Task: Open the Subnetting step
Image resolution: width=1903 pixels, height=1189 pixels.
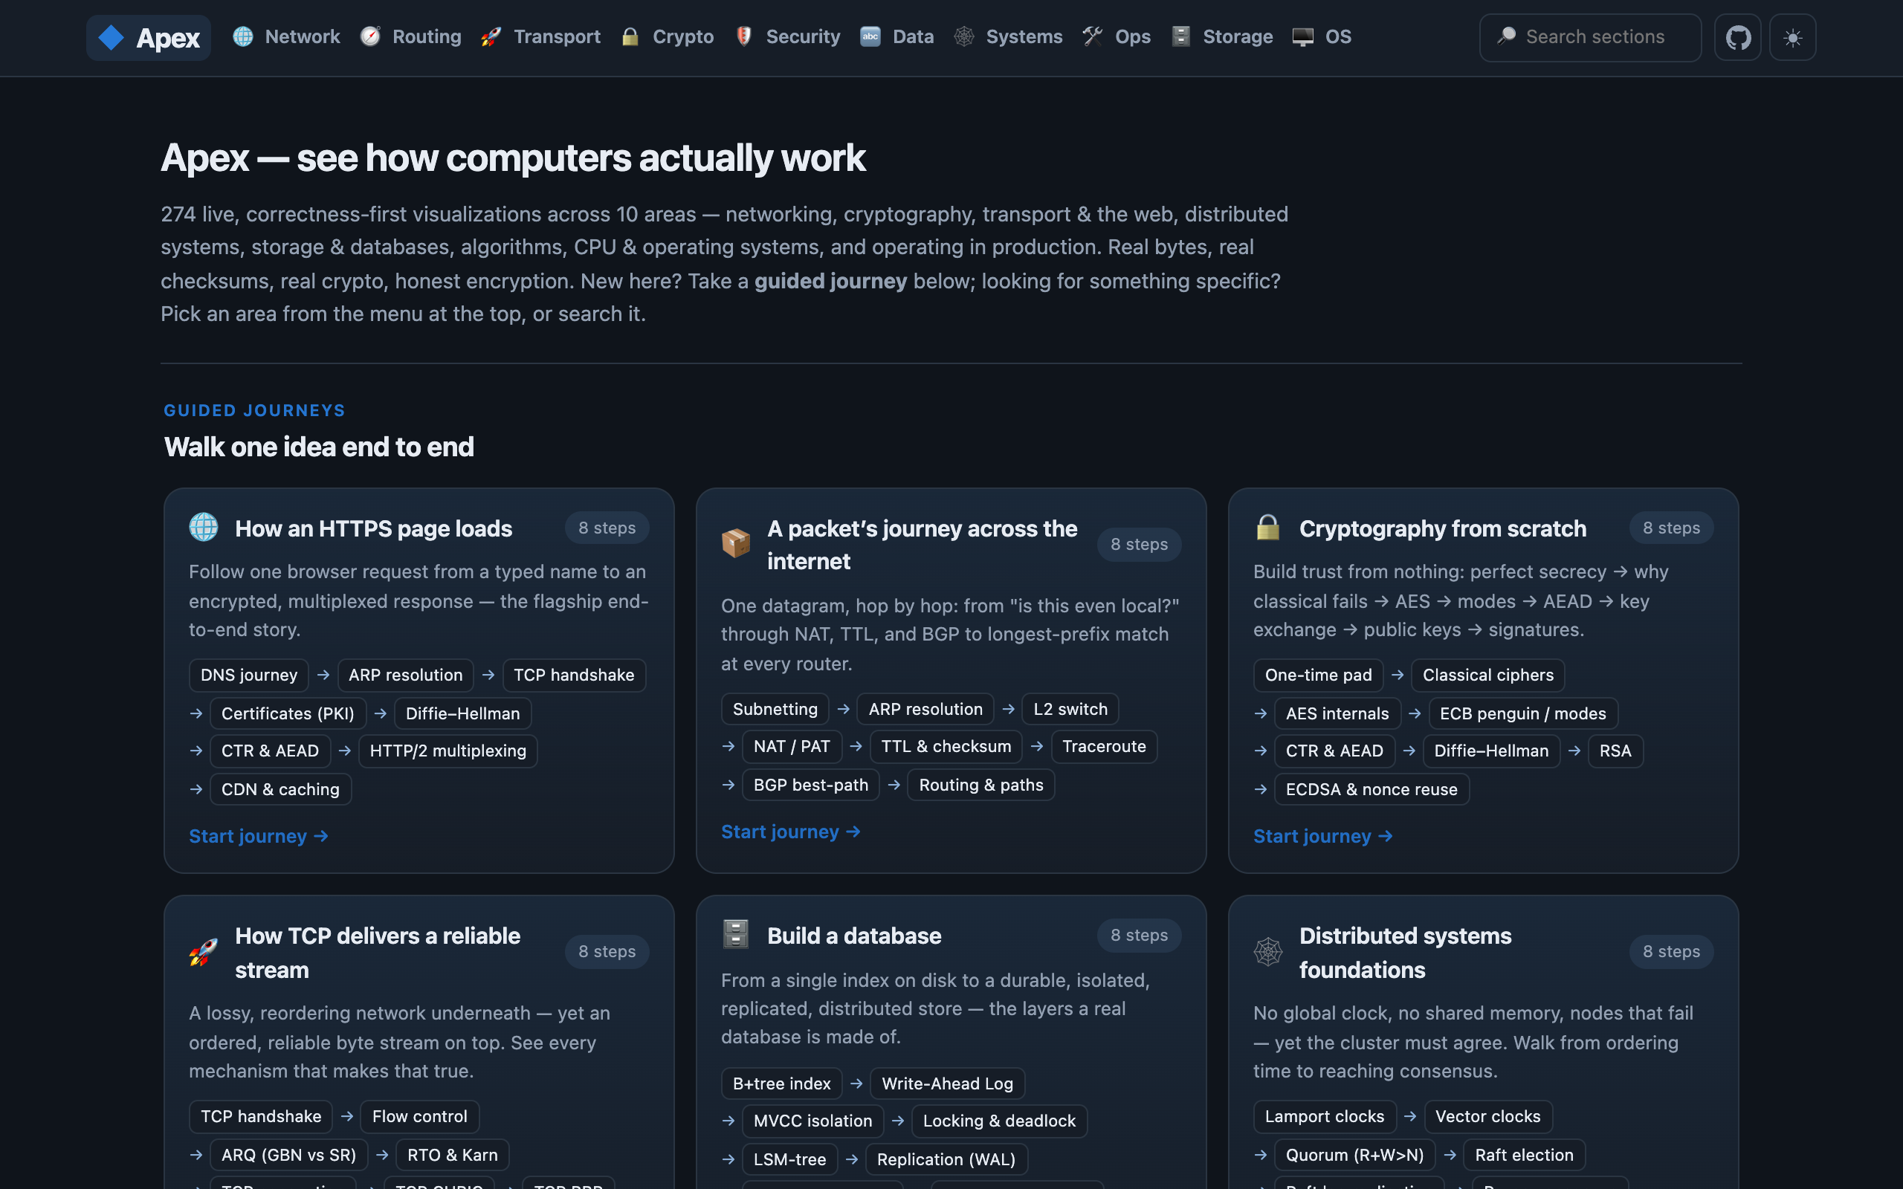Action: (775, 709)
